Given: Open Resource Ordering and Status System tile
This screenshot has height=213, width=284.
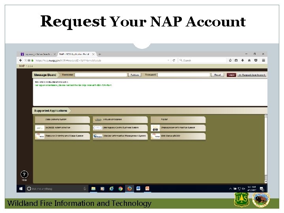Looking at the screenshot, I should [x=62, y=136].
